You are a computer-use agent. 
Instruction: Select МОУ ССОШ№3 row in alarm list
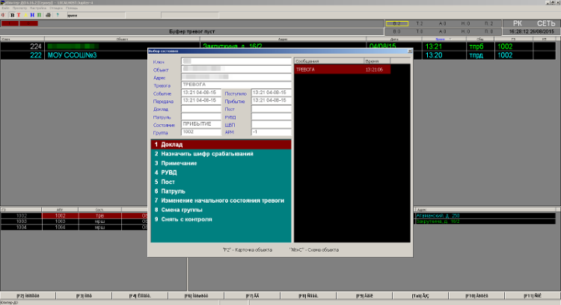pos(278,55)
